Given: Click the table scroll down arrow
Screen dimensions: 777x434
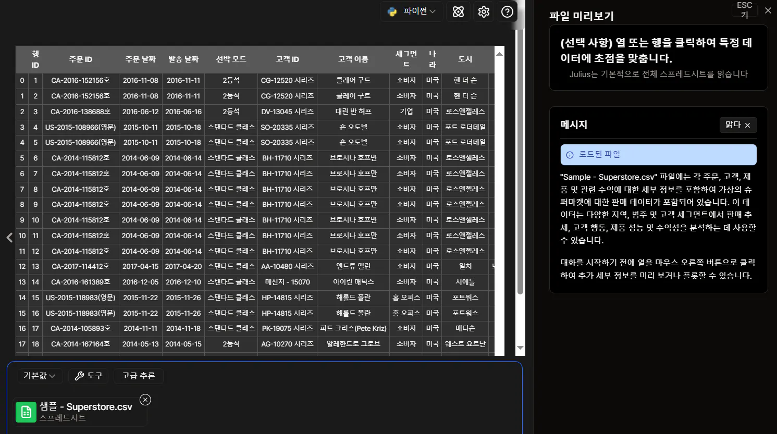Looking at the screenshot, I should pyautogui.click(x=520, y=348).
